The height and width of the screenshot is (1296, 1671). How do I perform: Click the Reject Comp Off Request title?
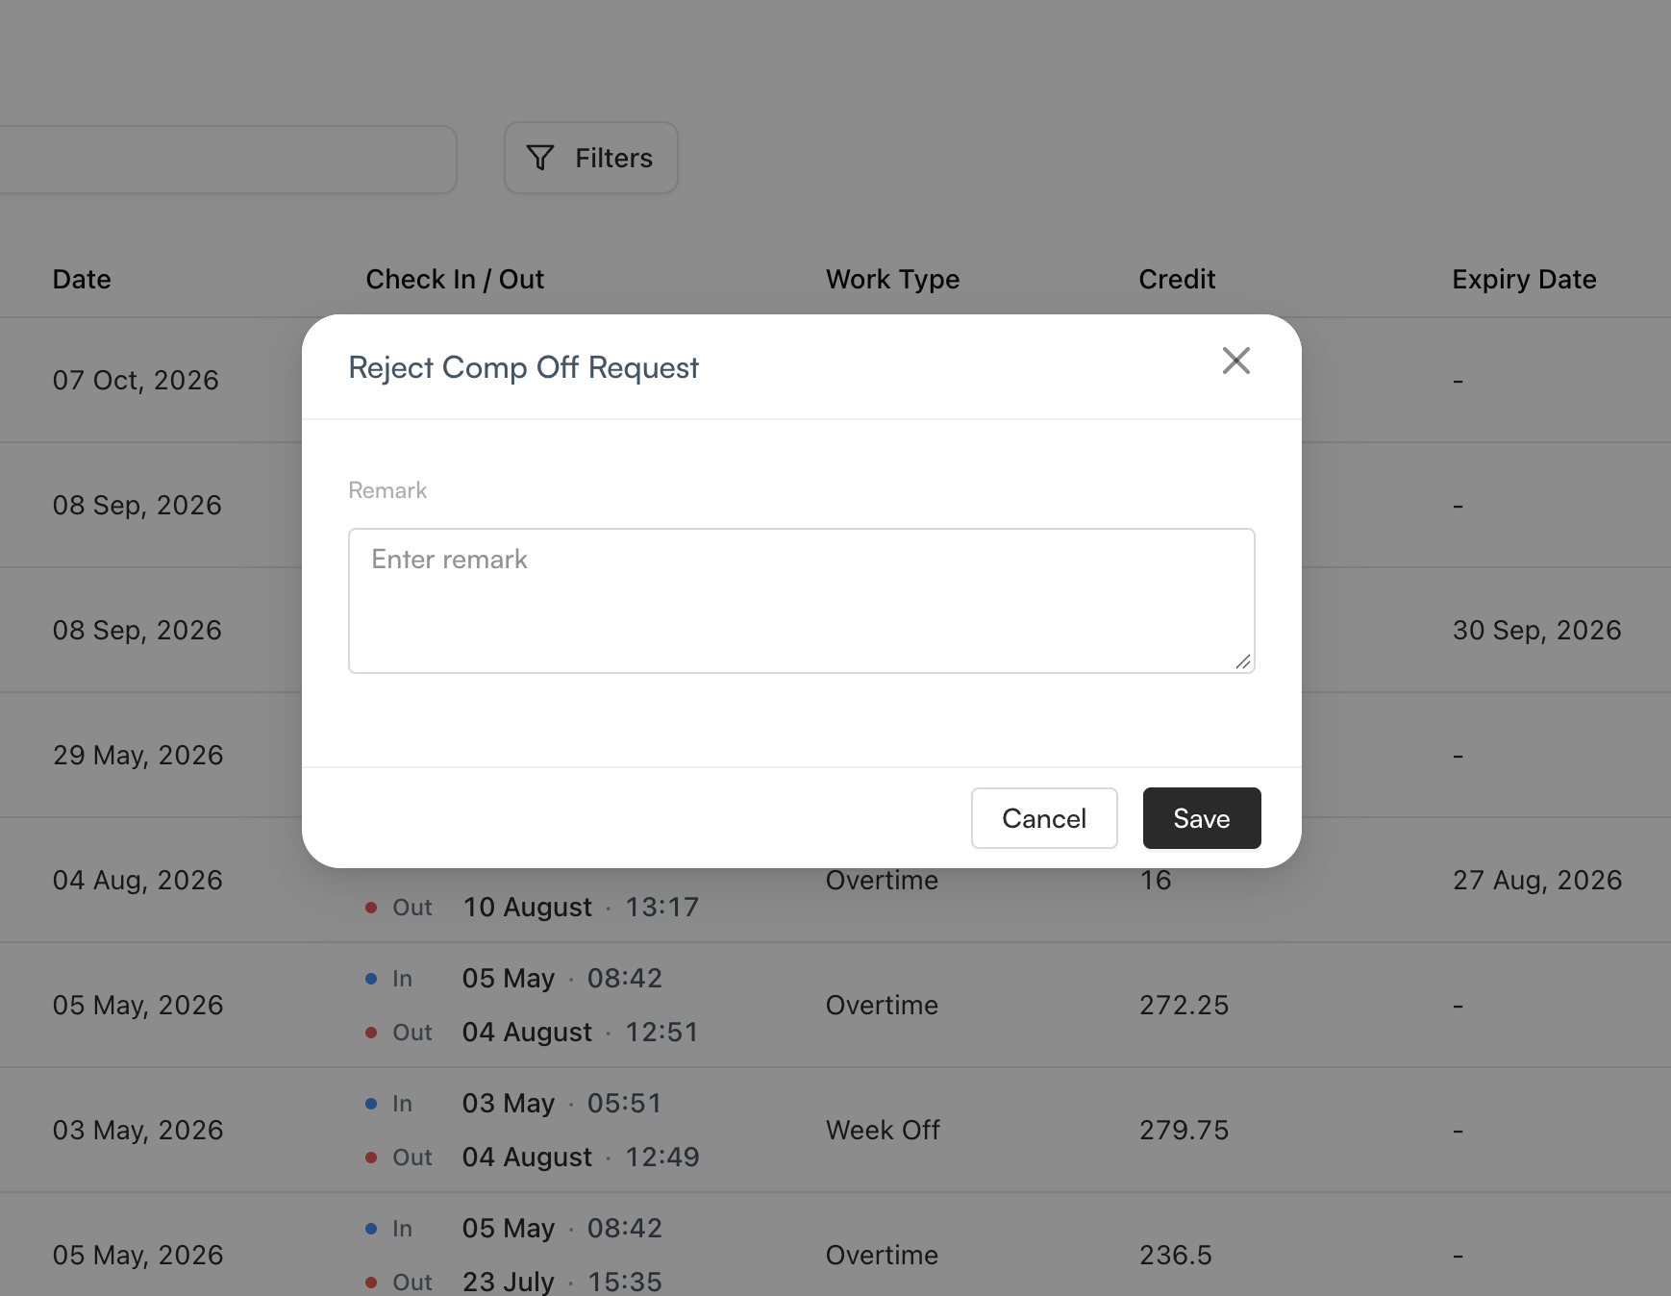[x=523, y=367]
